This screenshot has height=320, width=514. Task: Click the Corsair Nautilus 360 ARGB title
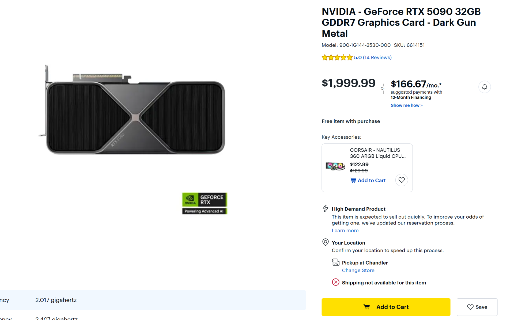(x=377, y=153)
